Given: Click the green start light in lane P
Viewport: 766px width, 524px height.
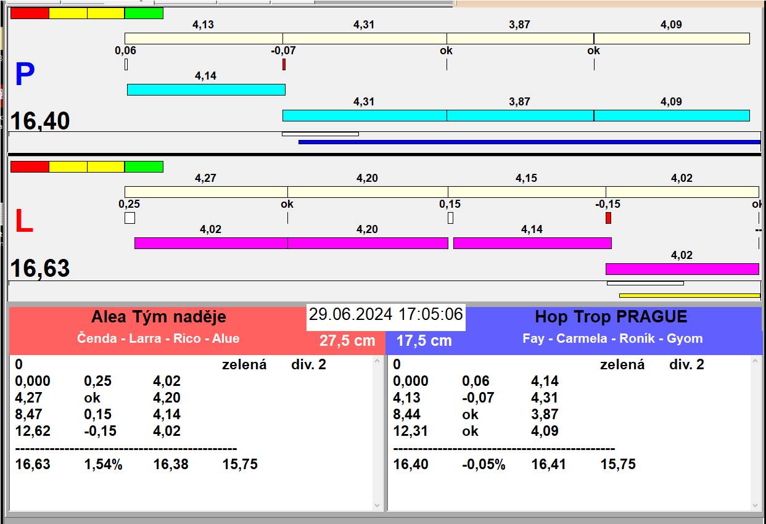Looking at the screenshot, I should (144, 14).
